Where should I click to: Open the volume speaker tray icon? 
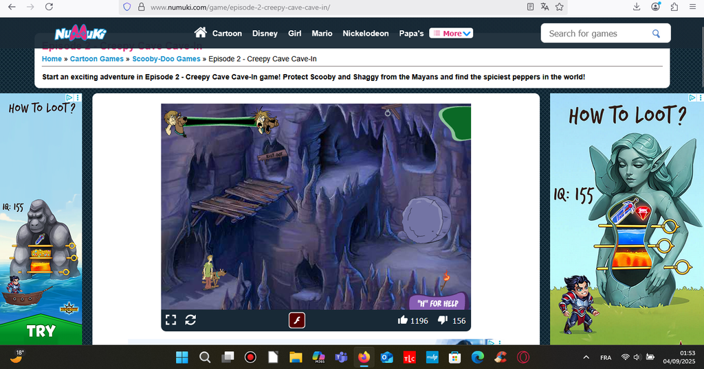[637, 357]
